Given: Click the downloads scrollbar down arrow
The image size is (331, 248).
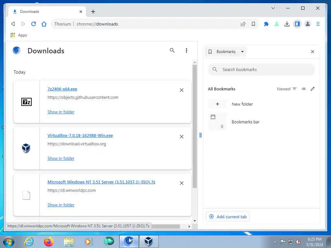Looking at the screenshot, I should pos(195,221).
